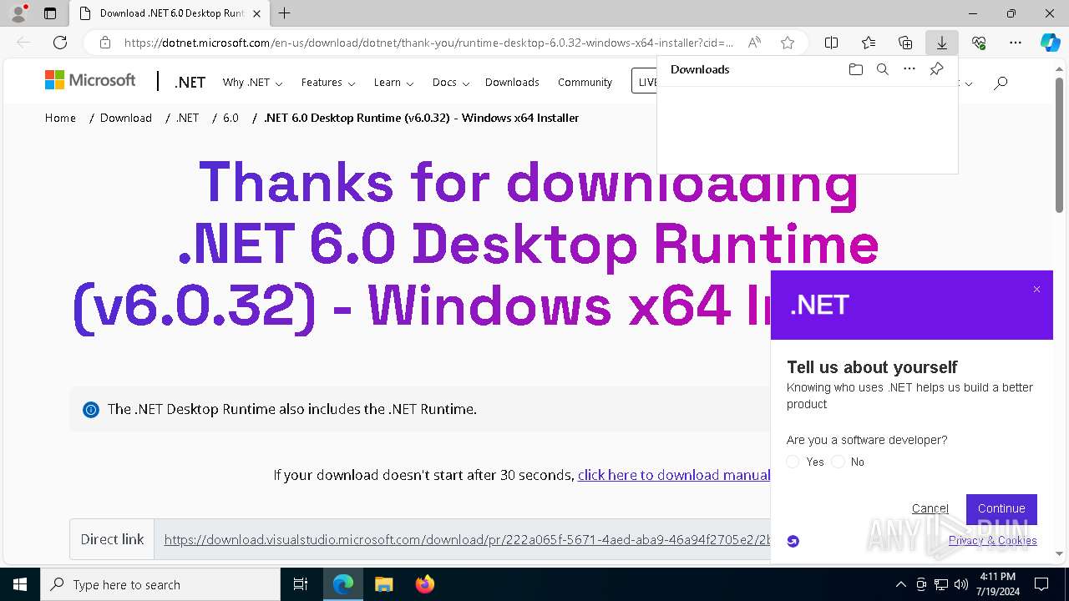Toggle the Downloads toolbar button
The height and width of the screenshot is (601, 1069).
click(942, 43)
